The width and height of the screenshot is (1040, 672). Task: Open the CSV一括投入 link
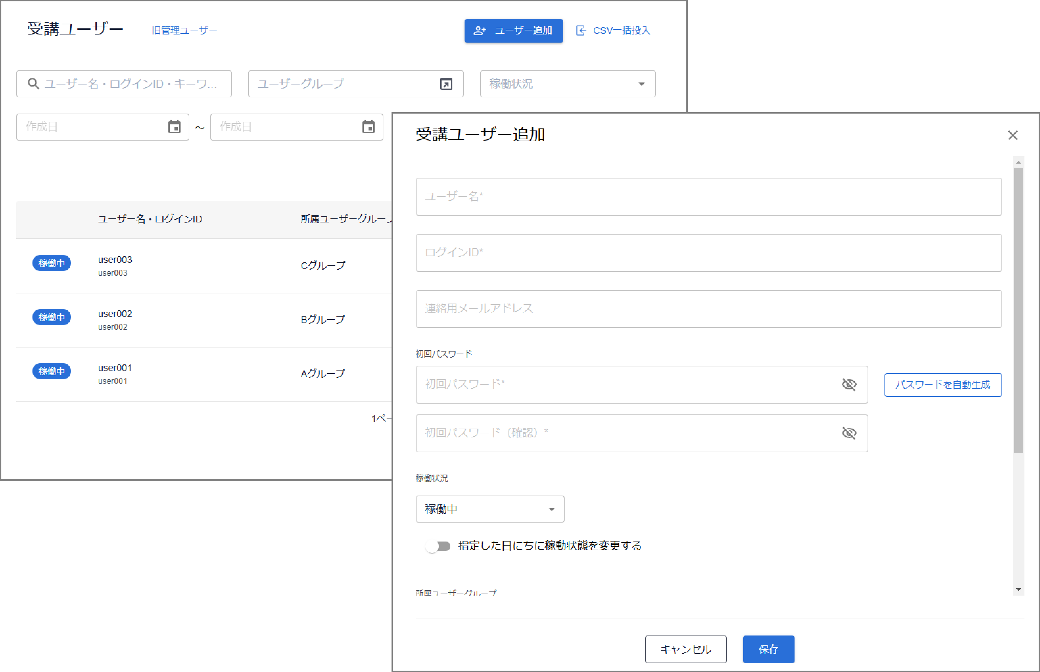coord(613,30)
